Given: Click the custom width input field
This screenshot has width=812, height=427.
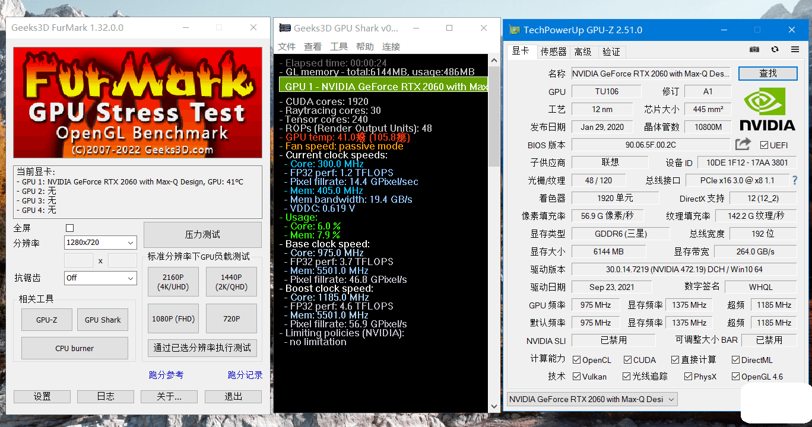Looking at the screenshot, I should 78,260.
